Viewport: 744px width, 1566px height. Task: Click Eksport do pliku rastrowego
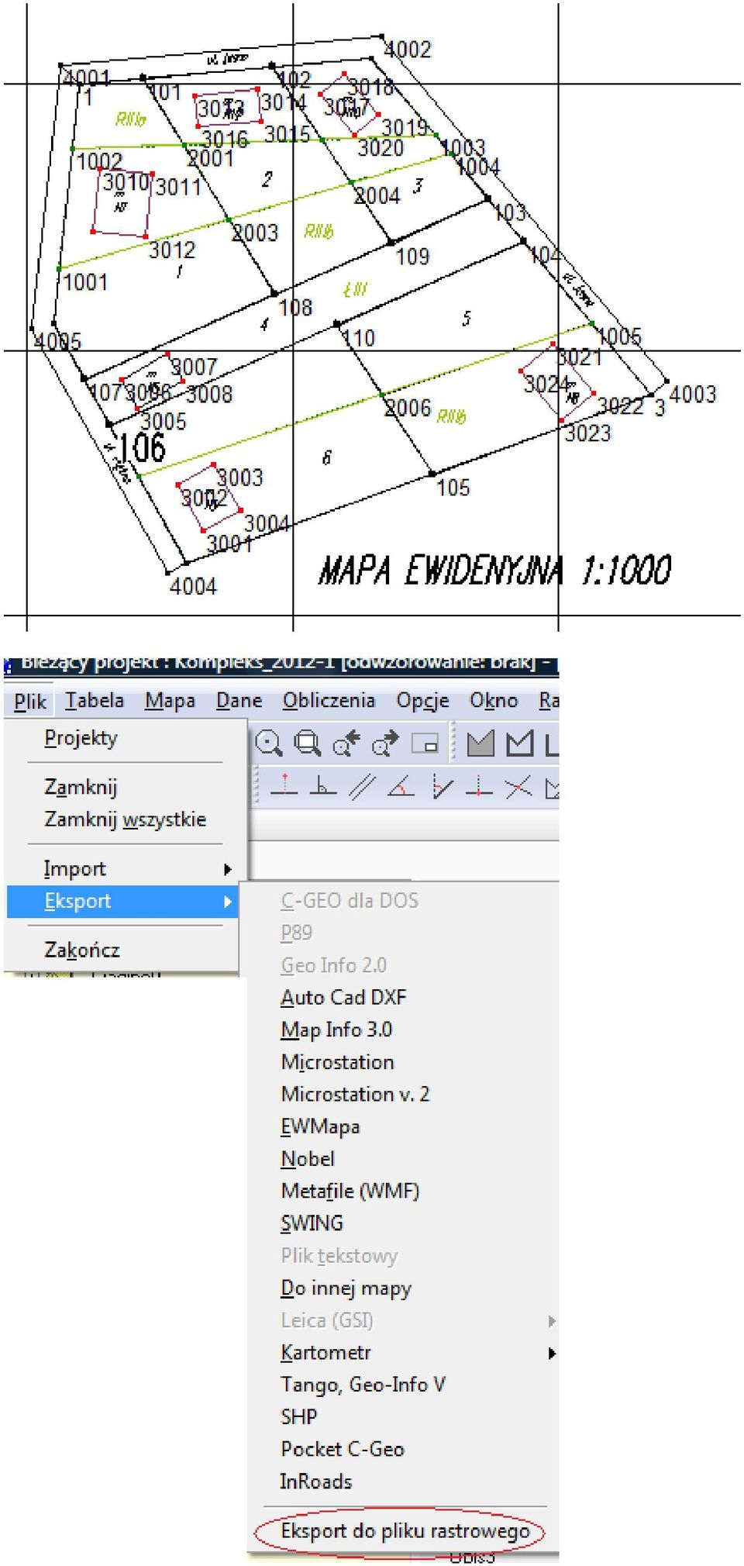404,1531
